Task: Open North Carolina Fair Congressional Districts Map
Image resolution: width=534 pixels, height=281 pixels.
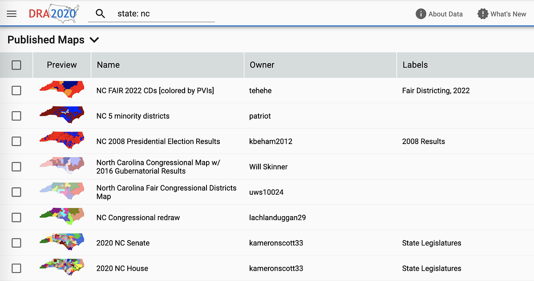Action: (166, 192)
